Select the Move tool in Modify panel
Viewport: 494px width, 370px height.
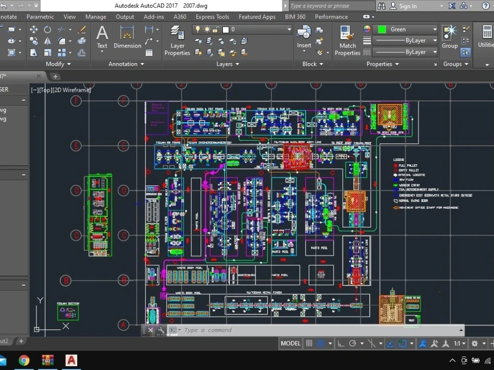pyautogui.click(x=34, y=29)
